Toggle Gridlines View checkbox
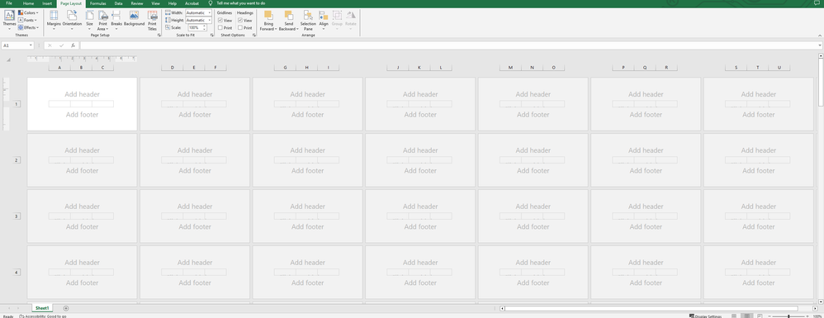The image size is (824, 318). 220,20
